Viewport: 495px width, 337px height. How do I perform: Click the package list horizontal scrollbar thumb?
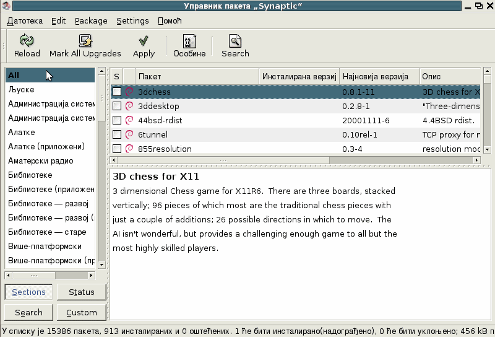point(223,160)
